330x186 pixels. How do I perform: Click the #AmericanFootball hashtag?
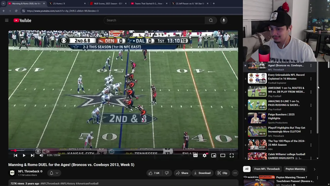87,183
